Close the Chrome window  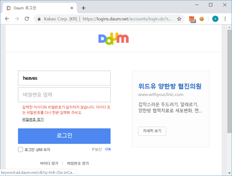[x=225, y=5]
